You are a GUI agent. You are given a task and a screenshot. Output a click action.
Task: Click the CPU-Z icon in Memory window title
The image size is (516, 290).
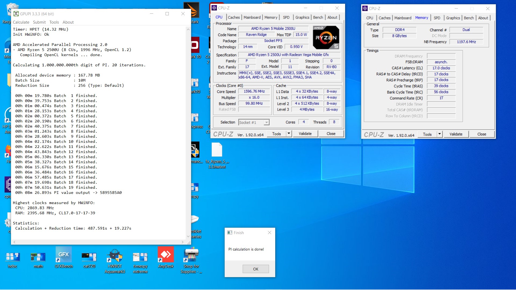[x=365, y=8]
